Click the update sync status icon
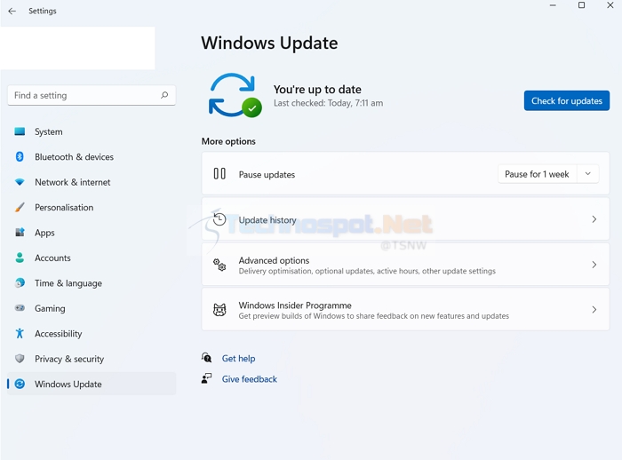This screenshot has width=622, height=460. 235,95
